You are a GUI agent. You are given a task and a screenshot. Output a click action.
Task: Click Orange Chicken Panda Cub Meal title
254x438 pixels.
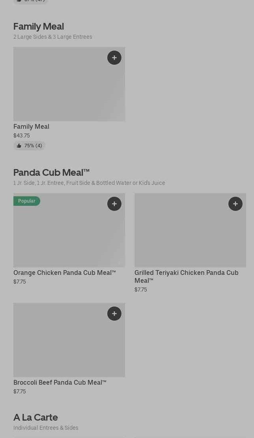[x=64, y=273]
